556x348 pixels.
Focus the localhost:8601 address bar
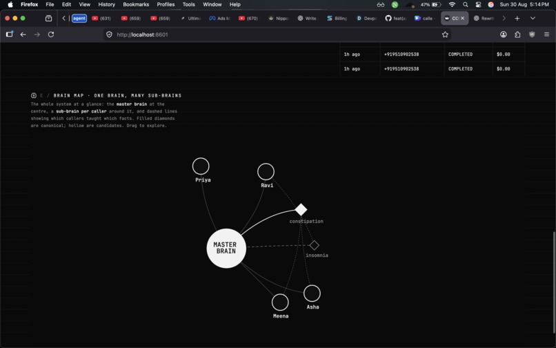[277, 35]
